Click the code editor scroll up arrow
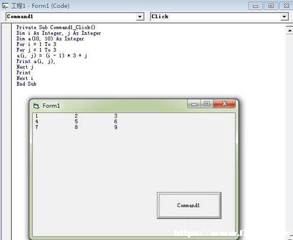 289,30
